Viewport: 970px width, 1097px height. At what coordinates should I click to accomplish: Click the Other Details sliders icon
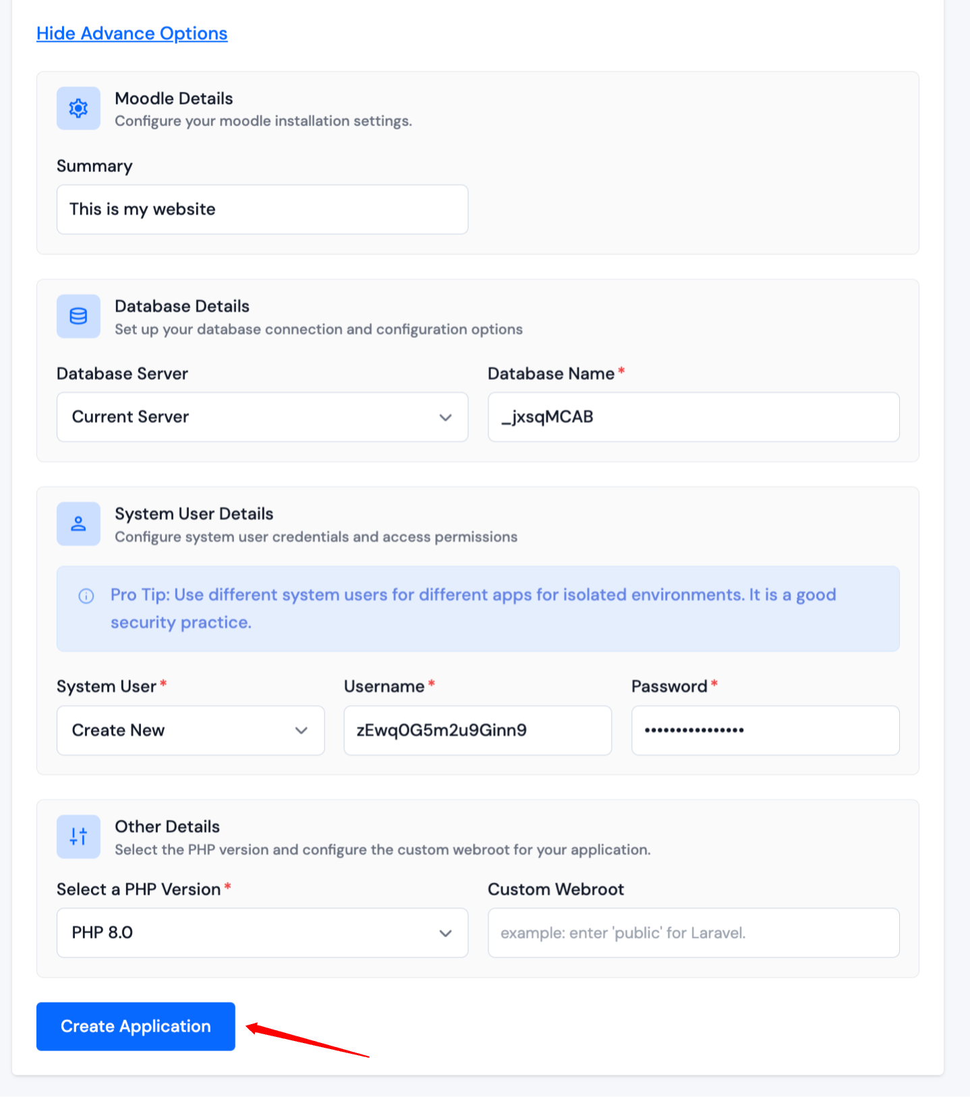(78, 837)
